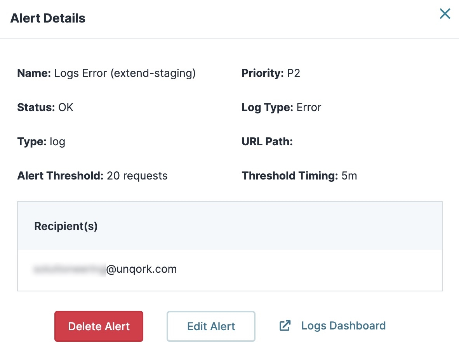Image resolution: width=459 pixels, height=359 pixels.
Task: Click the external link icon beside Logs Dashboard
Action: (285, 326)
